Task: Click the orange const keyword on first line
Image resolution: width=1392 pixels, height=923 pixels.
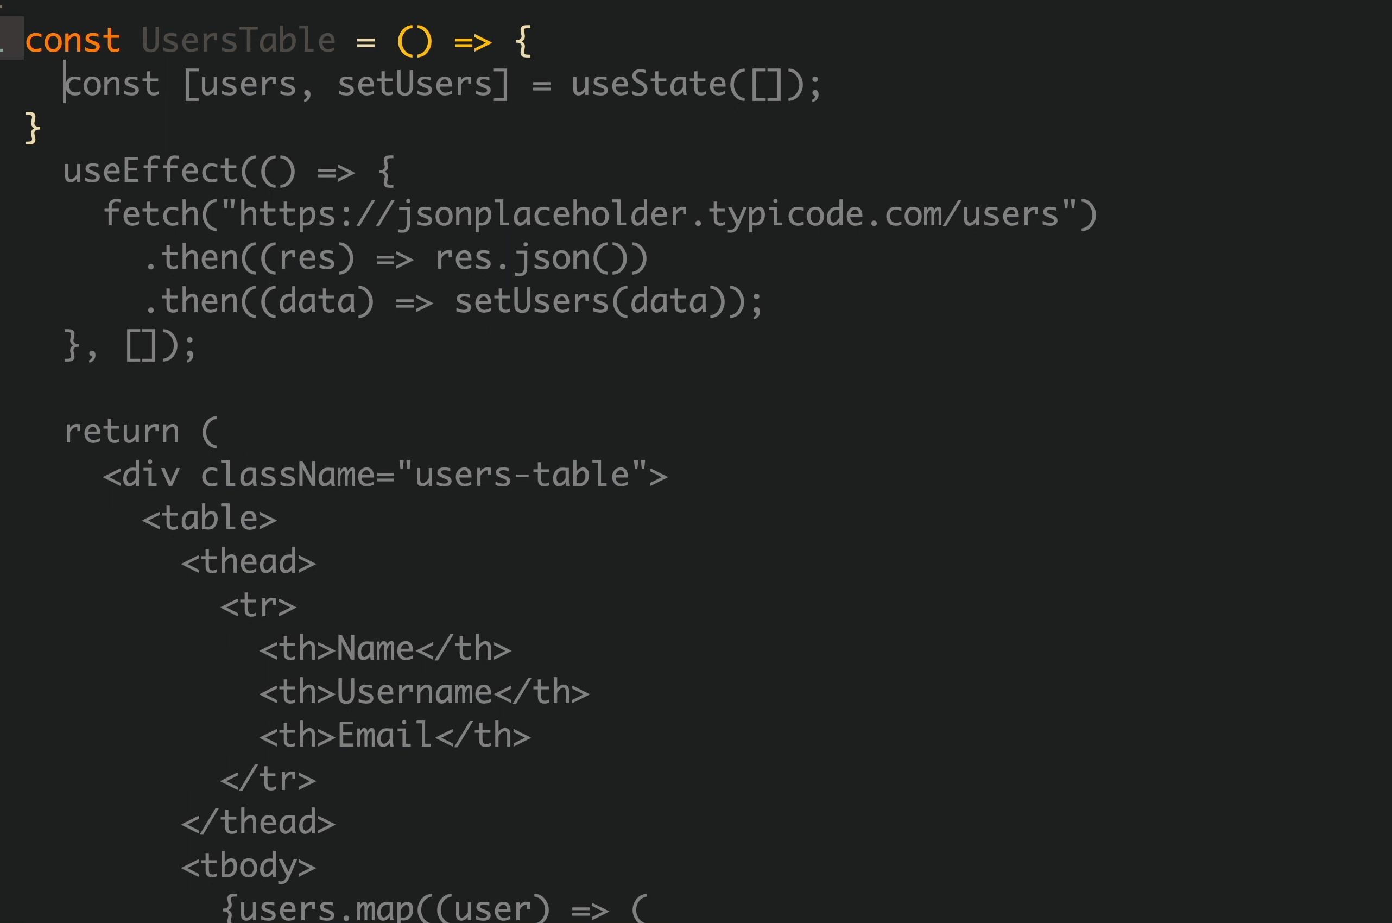Action: point(73,41)
